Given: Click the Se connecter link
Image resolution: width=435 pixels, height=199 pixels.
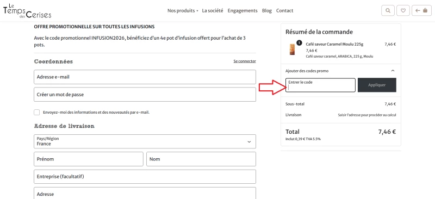Looking at the screenshot, I should coord(245,61).
